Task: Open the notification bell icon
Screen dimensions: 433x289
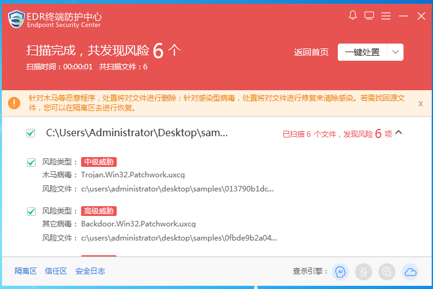Action: pyautogui.click(x=353, y=15)
